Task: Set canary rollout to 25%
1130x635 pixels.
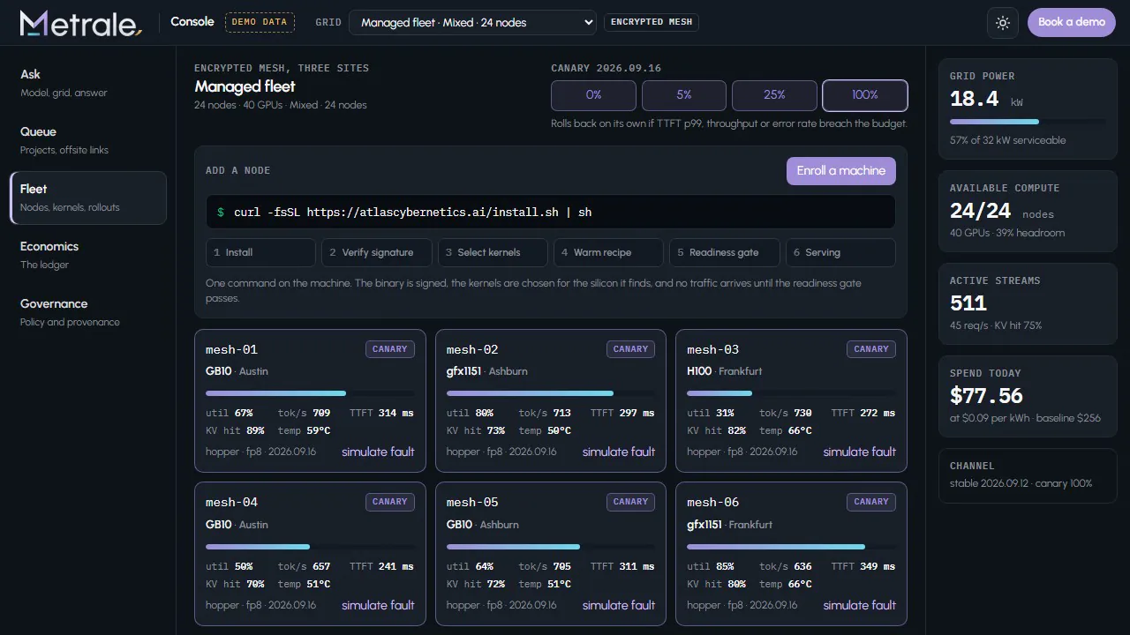Action: pyautogui.click(x=774, y=95)
